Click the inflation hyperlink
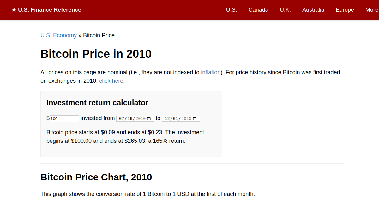 [211, 72]
